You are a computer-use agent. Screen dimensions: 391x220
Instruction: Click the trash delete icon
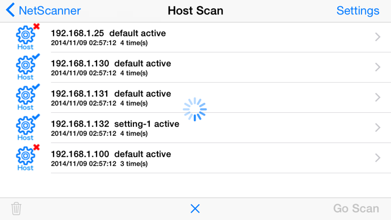click(x=16, y=208)
